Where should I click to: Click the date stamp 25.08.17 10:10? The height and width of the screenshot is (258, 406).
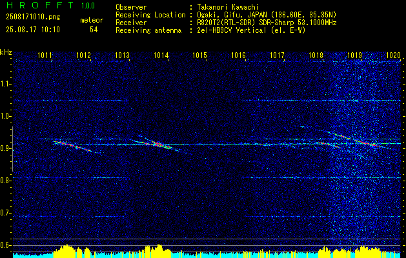pos(33,30)
